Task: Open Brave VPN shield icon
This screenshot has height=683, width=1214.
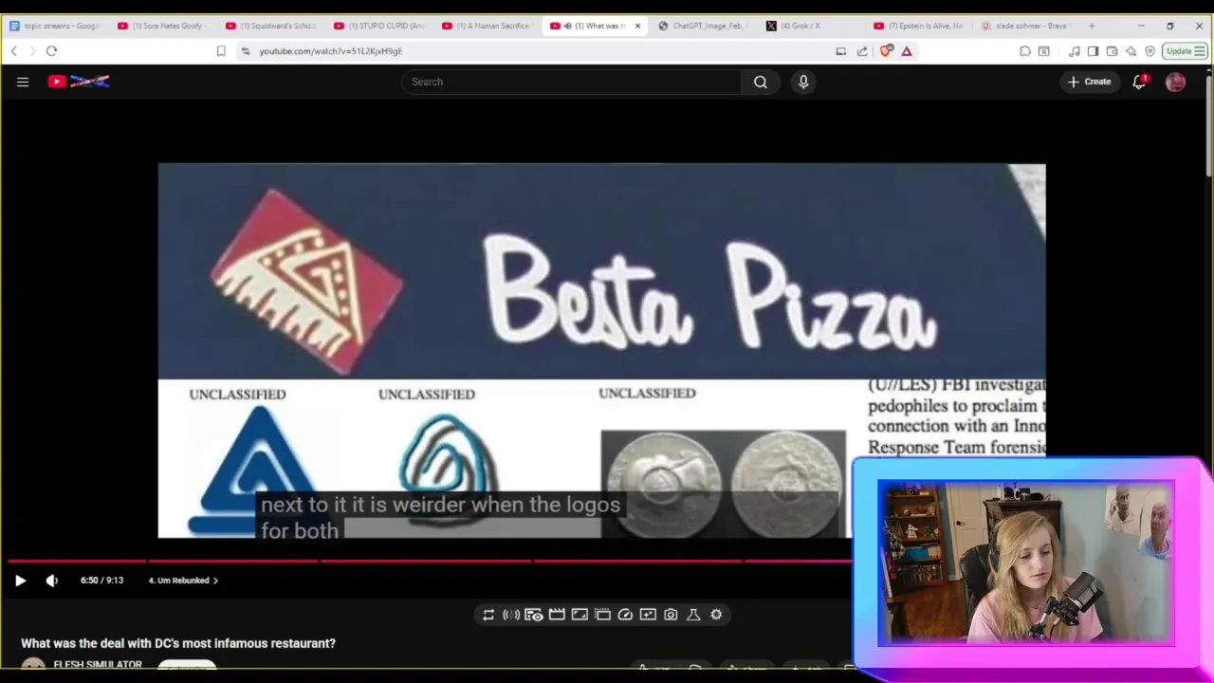Action: click(1150, 51)
